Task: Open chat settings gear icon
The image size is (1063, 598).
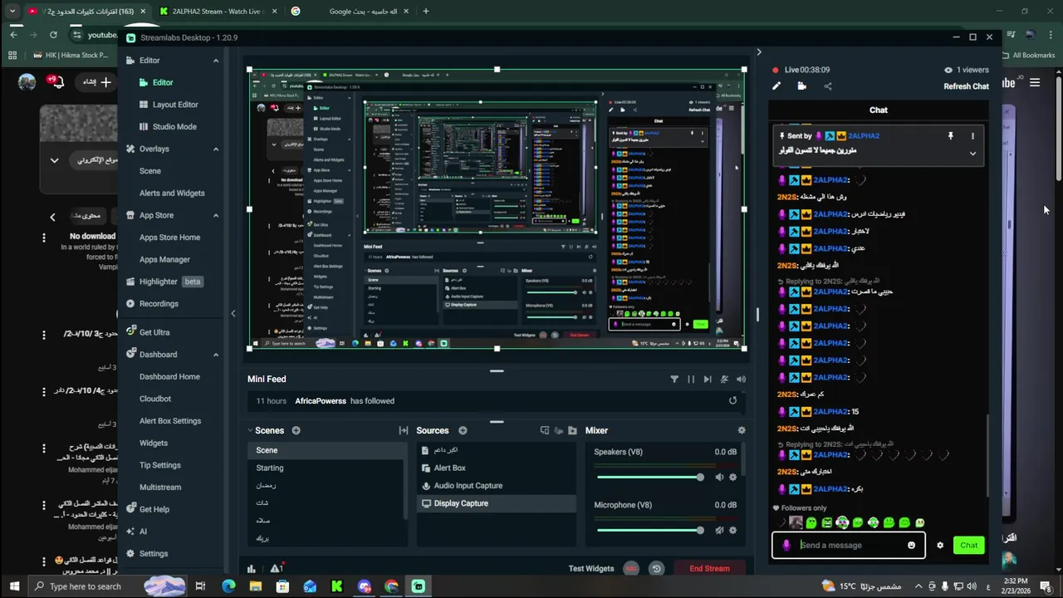Action: (940, 546)
